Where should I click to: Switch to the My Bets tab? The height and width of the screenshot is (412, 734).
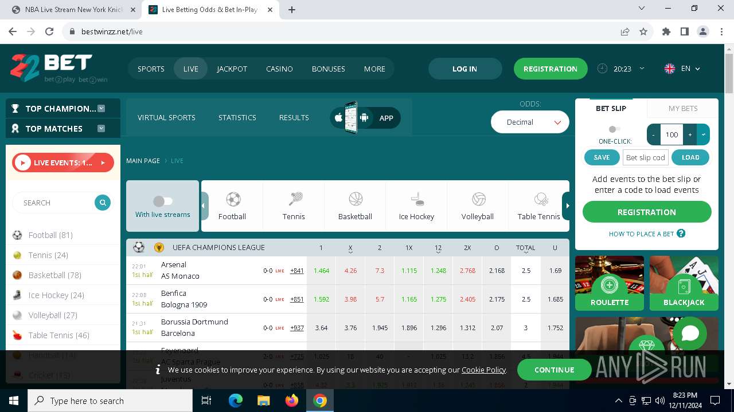click(683, 108)
